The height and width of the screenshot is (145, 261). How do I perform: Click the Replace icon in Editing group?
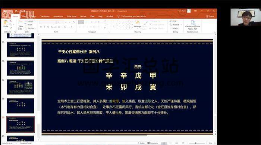tap(171, 25)
